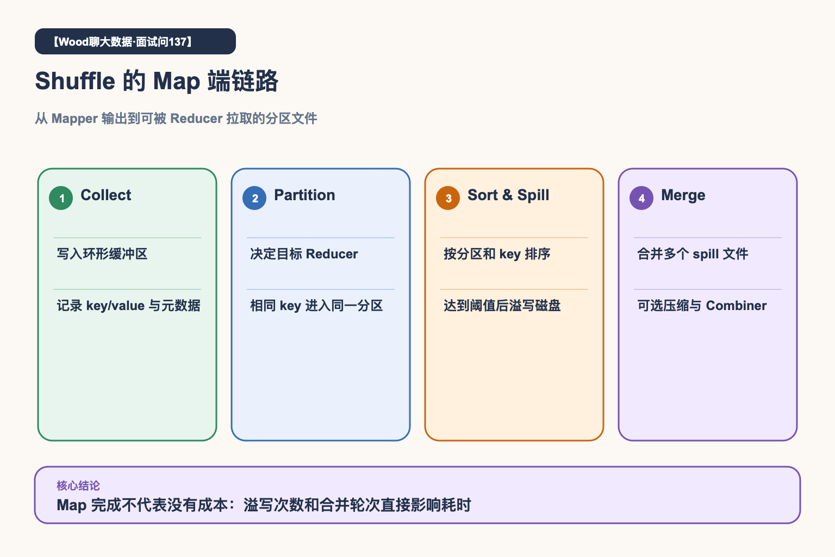Select the text 合并多个 spill 文件
Viewport: 835px width, 557px height.
tap(693, 254)
